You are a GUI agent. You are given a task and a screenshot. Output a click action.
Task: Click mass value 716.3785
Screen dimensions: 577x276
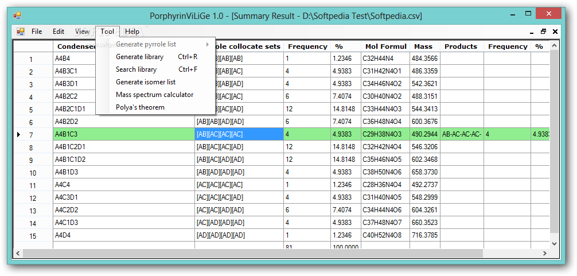point(425,235)
